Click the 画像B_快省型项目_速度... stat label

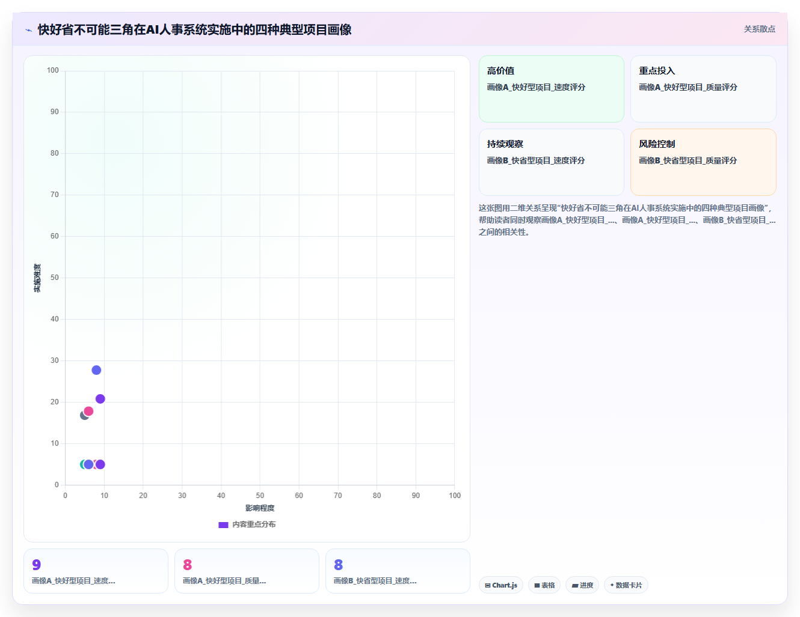click(375, 581)
